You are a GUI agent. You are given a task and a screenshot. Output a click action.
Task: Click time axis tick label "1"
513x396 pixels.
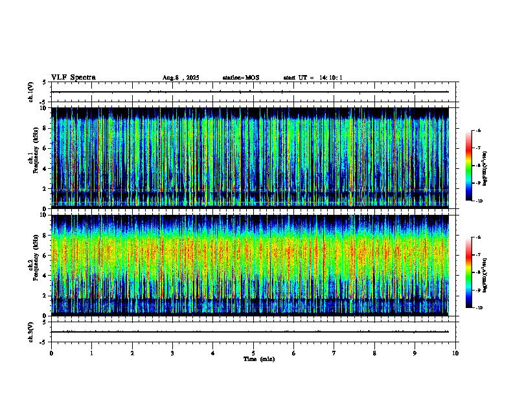[x=91, y=353]
